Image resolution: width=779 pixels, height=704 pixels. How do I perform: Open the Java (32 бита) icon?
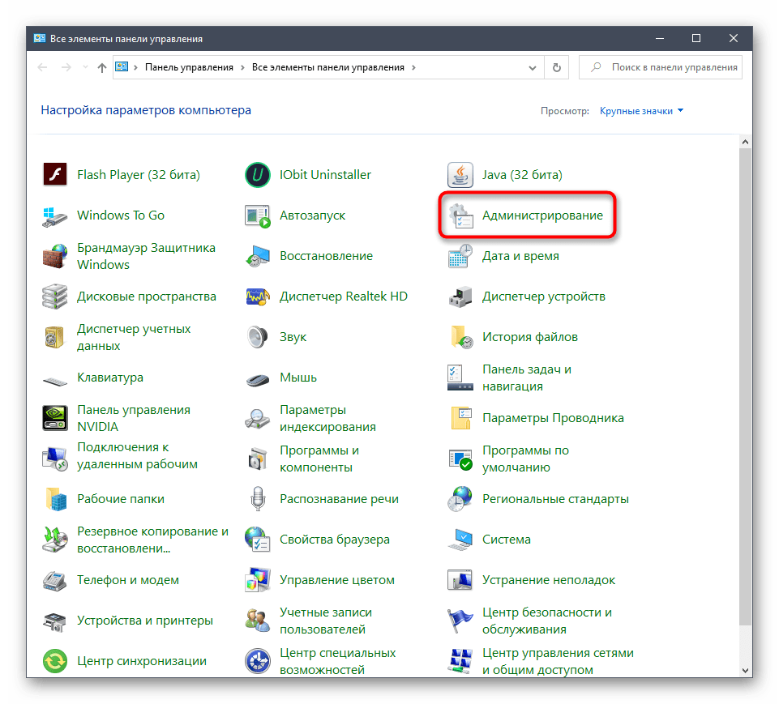click(x=460, y=175)
